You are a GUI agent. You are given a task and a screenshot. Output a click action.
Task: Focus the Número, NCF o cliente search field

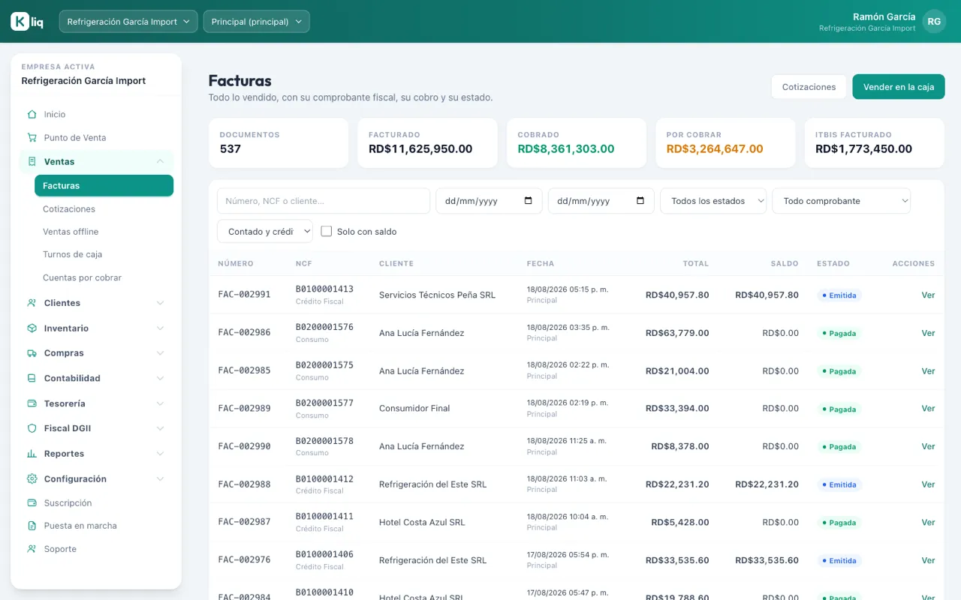click(x=324, y=201)
